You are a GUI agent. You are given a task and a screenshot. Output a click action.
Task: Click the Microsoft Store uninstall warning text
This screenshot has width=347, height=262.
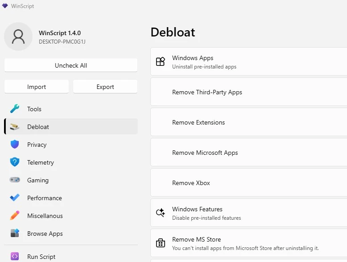pyautogui.click(x=245, y=248)
